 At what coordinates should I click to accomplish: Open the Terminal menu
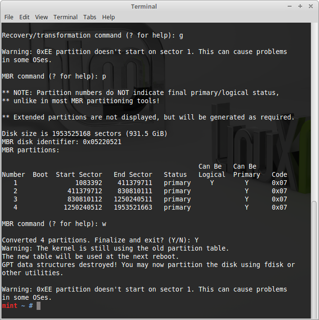coord(66,17)
